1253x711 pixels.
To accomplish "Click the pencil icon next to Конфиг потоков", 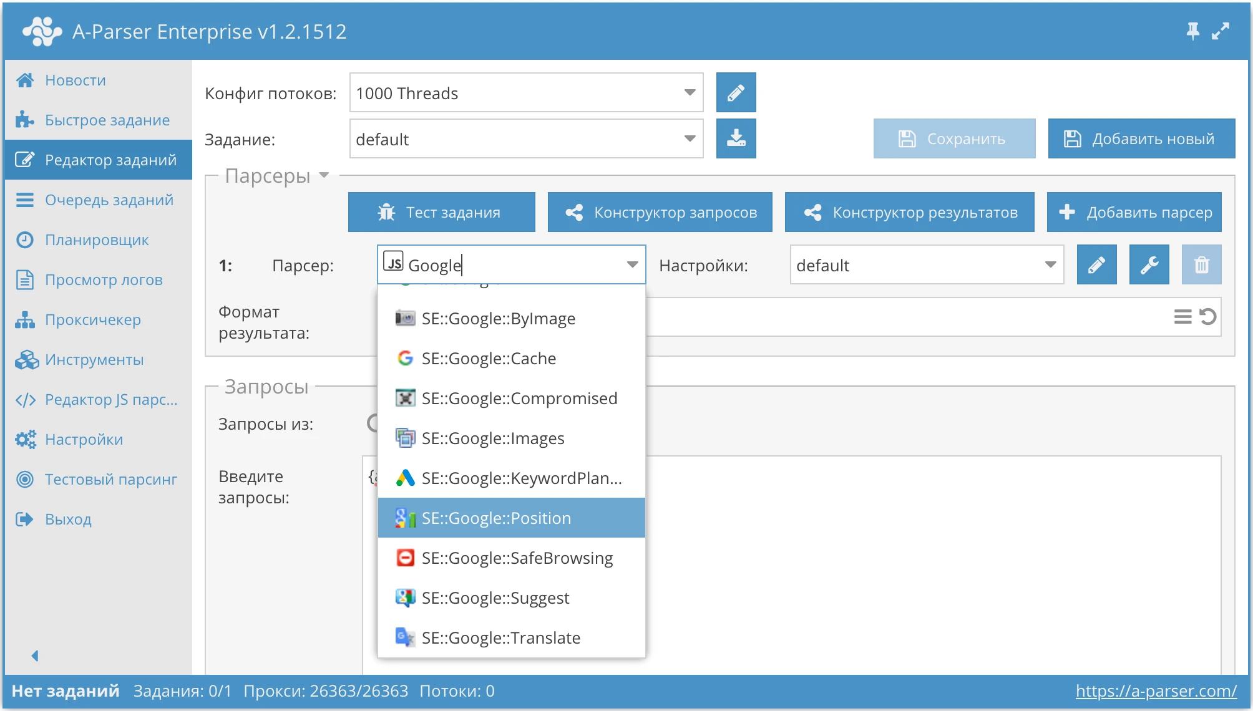I will [x=736, y=93].
